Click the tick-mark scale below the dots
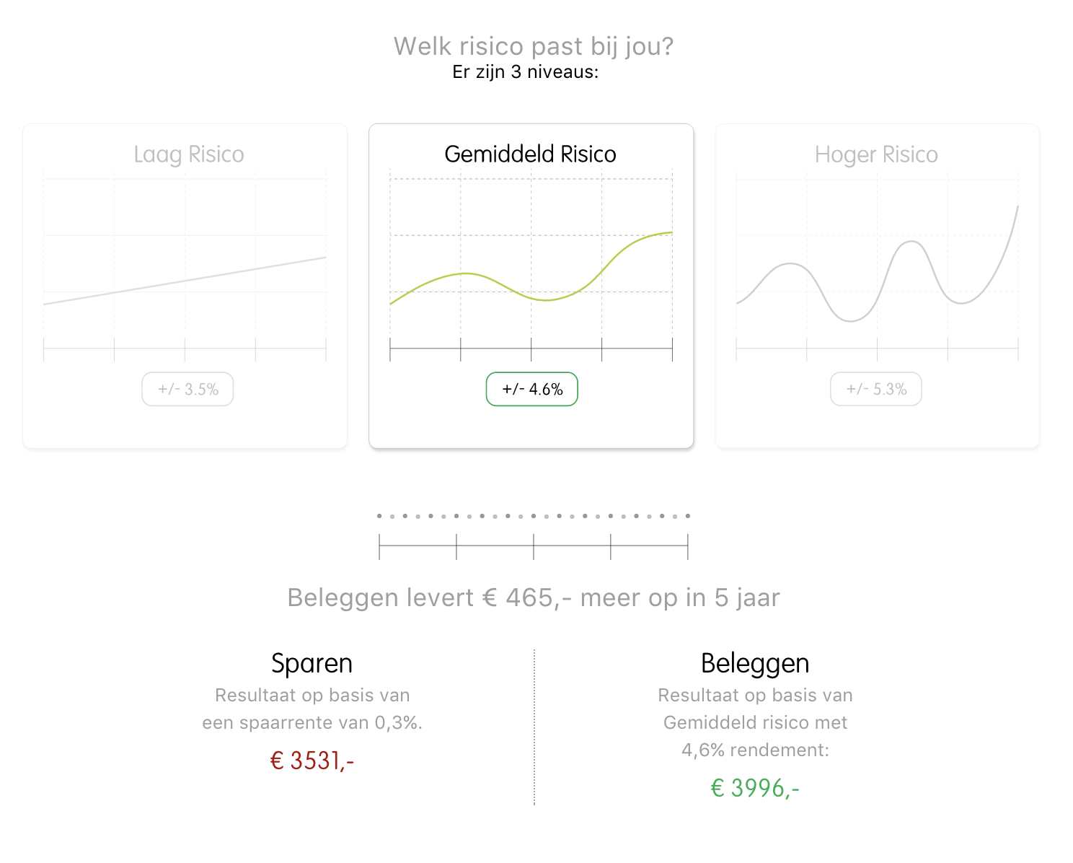 tap(534, 547)
